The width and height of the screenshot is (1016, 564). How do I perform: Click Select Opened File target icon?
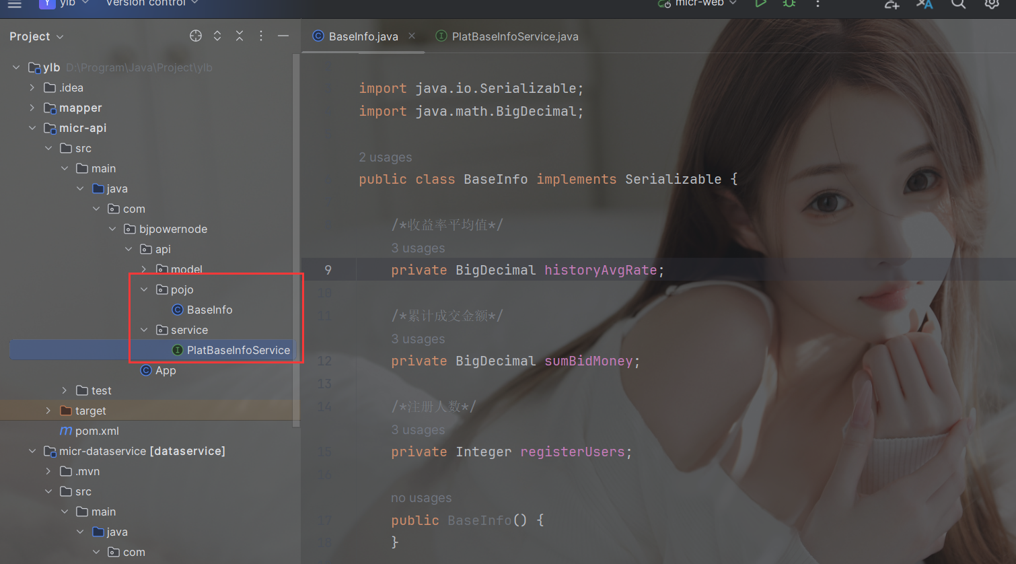196,36
